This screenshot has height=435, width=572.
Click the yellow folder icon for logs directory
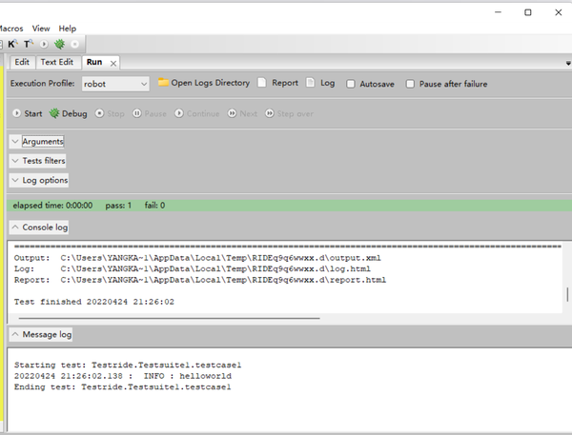[x=163, y=83]
